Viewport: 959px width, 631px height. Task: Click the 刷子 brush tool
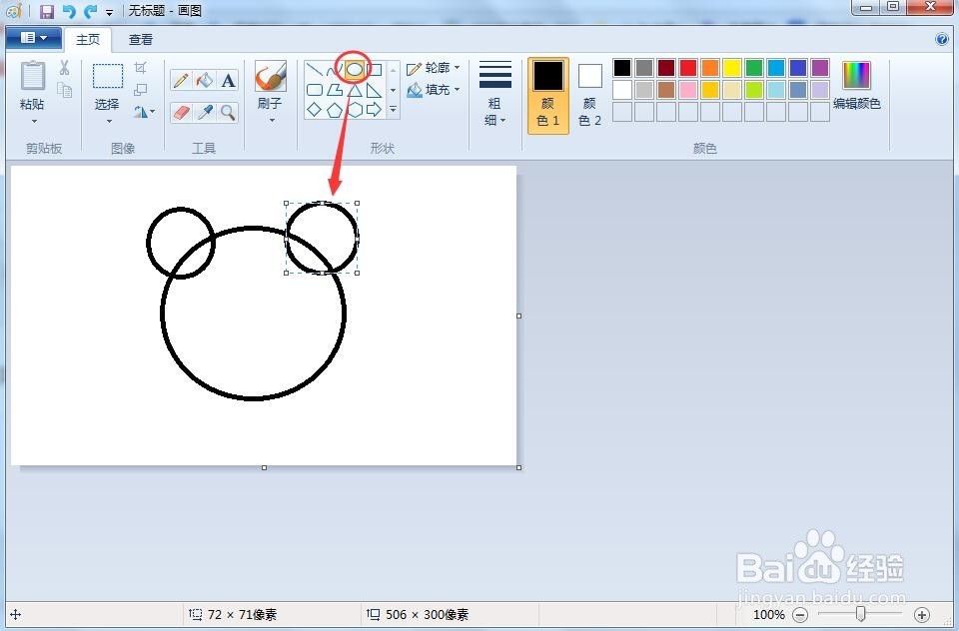[270, 77]
